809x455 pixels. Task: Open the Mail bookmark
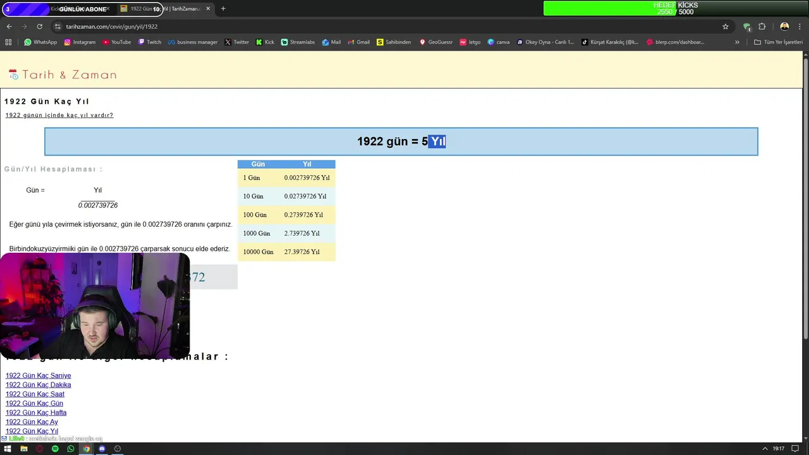pyautogui.click(x=331, y=42)
